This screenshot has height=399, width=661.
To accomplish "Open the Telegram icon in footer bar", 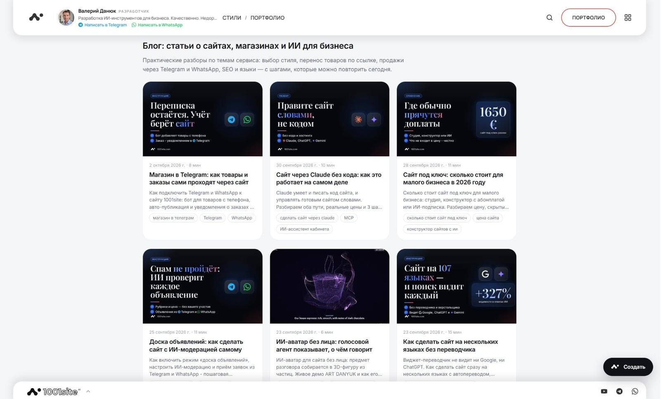I will coord(619,391).
